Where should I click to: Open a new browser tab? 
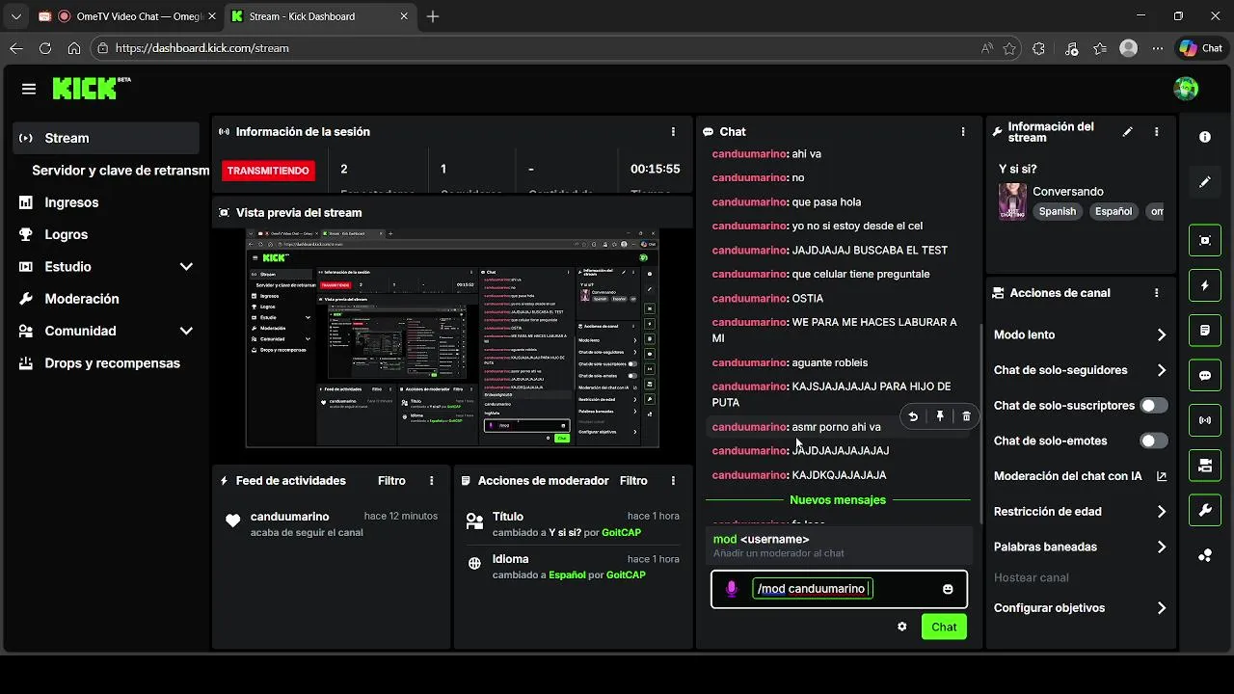tap(433, 16)
